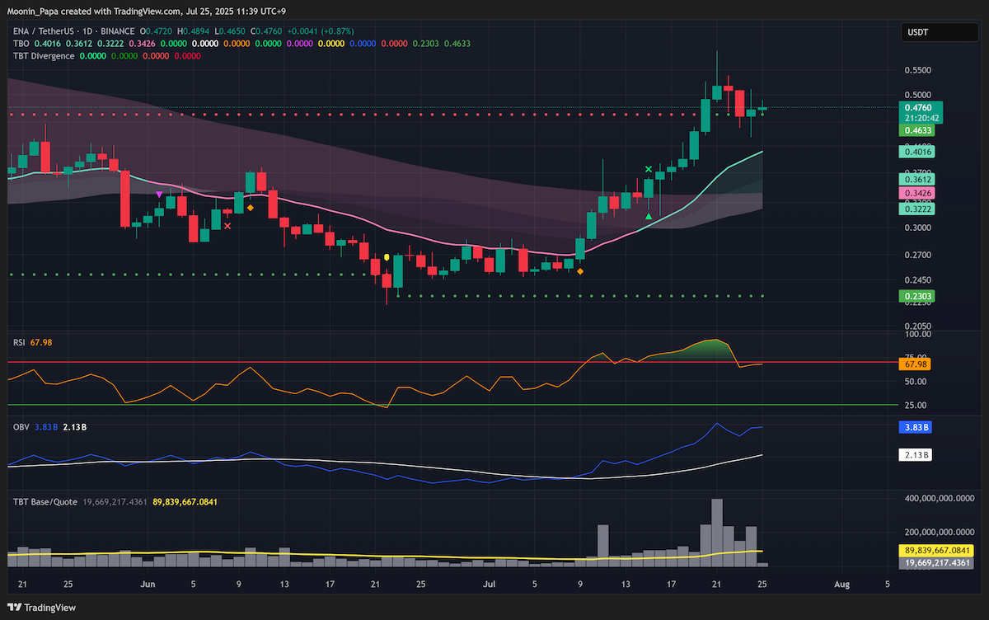Click the yellow dot marker near June low
The width and height of the screenshot is (989, 620).
387,257
